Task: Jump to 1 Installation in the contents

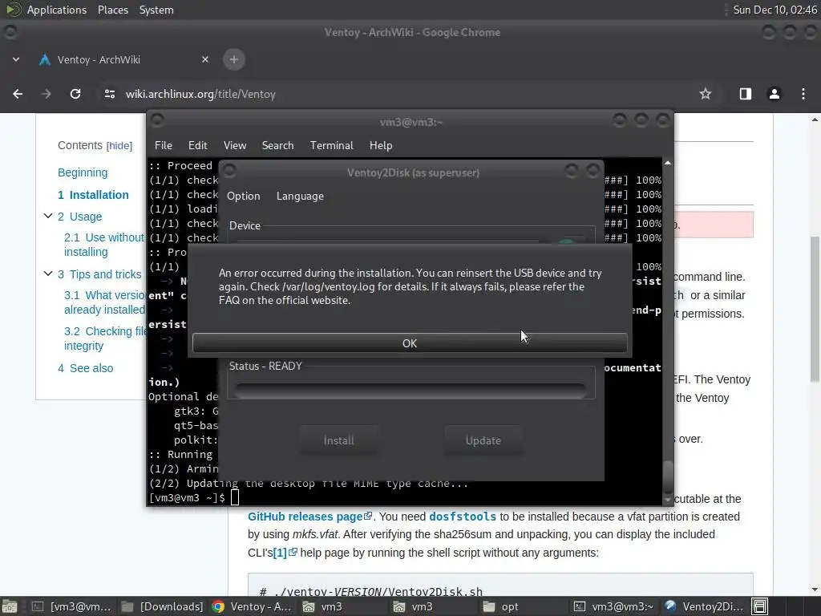Action: [93, 195]
